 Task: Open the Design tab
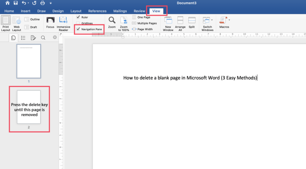[58, 11]
